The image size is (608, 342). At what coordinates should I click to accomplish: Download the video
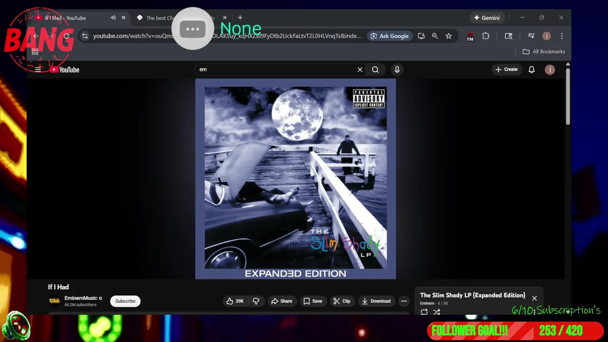[376, 301]
